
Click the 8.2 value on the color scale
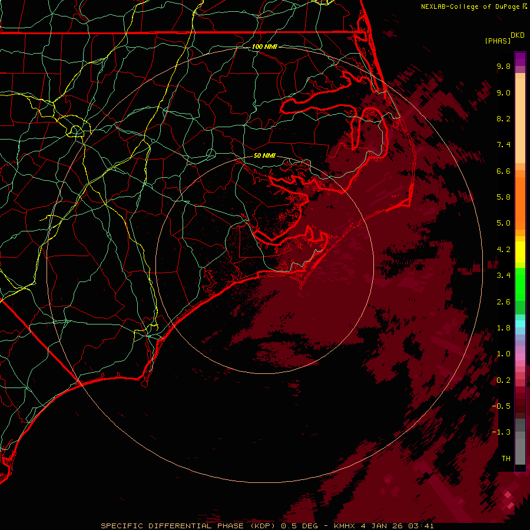[503, 118]
